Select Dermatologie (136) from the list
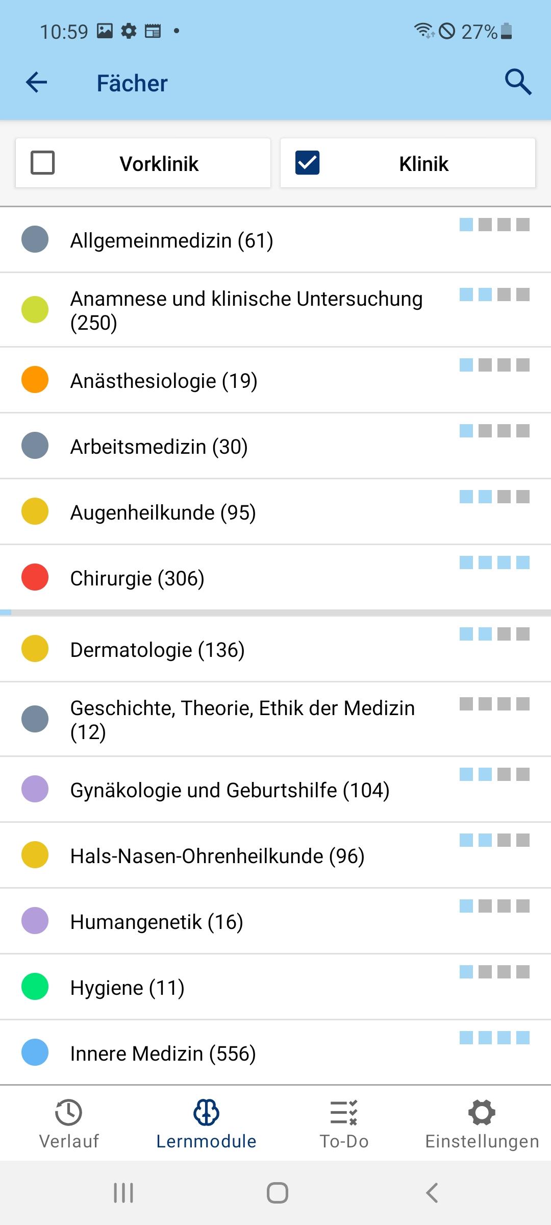 (x=157, y=650)
